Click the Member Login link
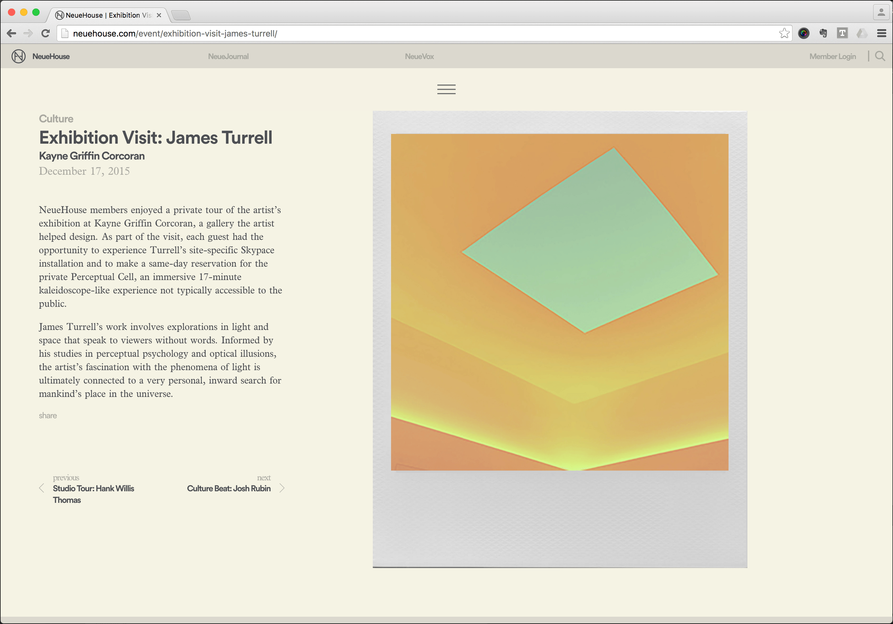The height and width of the screenshot is (624, 893). pyautogui.click(x=833, y=56)
